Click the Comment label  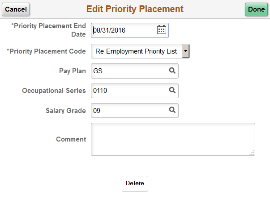click(x=71, y=139)
